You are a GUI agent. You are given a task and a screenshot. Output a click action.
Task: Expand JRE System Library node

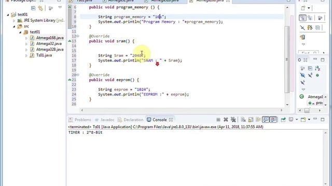(x=14, y=21)
